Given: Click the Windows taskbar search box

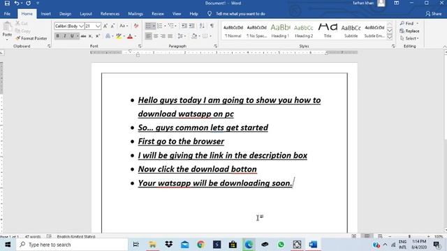Looking at the screenshot, I should tap(72, 245).
